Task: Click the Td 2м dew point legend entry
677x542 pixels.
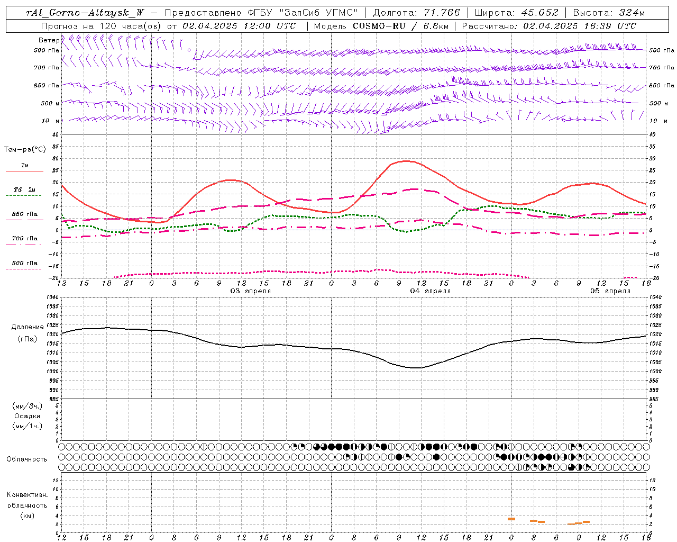Action: 25,189
